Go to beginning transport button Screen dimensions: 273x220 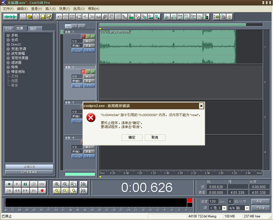pos(9,191)
